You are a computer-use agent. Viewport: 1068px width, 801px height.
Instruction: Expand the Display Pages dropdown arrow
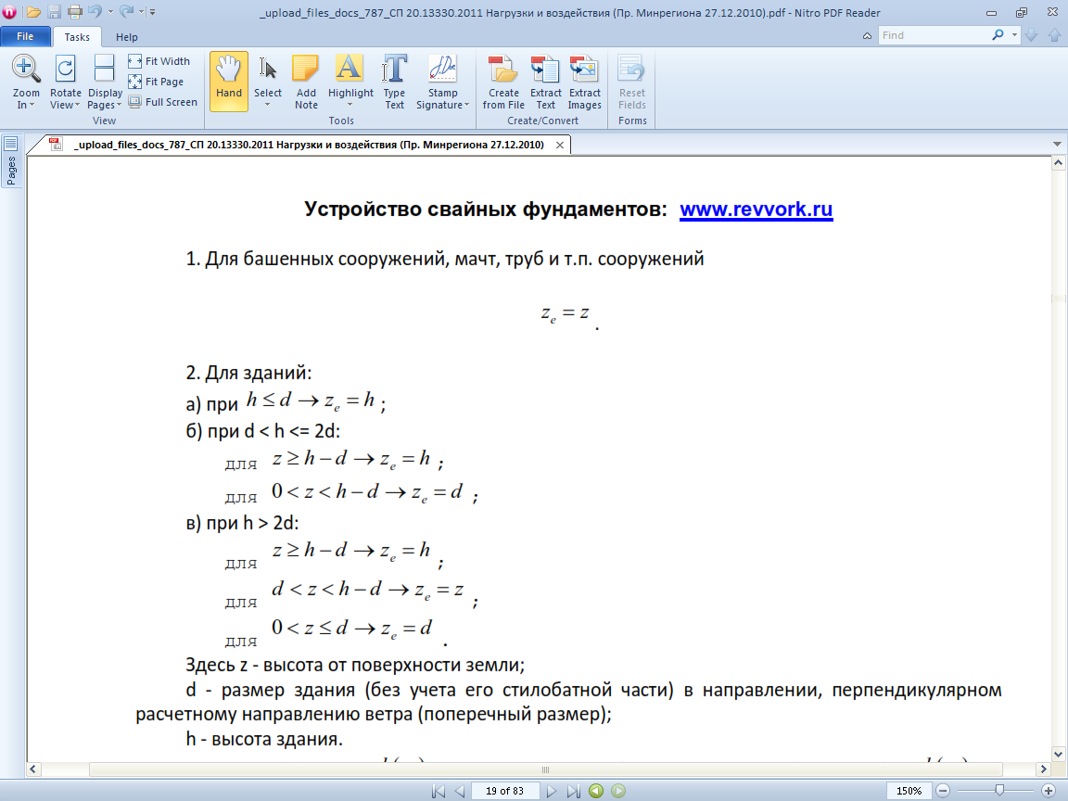tap(119, 105)
